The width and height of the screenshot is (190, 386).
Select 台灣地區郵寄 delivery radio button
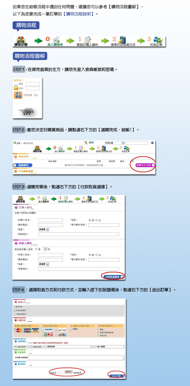(x=15, y=310)
